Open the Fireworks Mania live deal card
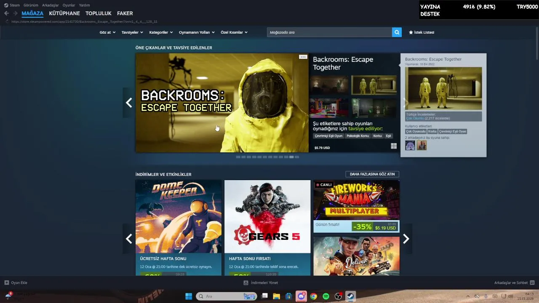539x303 pixels. tap(356, 206)
